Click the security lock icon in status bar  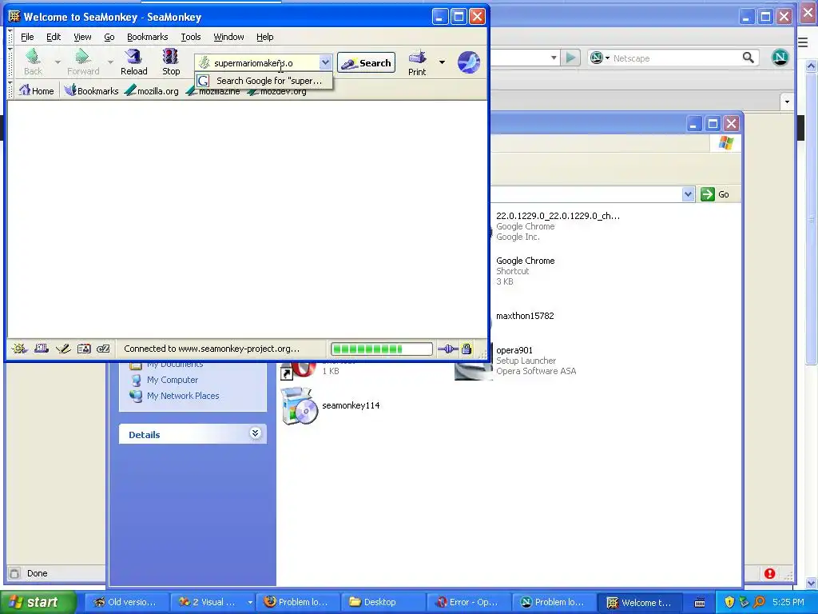(467, 349)
